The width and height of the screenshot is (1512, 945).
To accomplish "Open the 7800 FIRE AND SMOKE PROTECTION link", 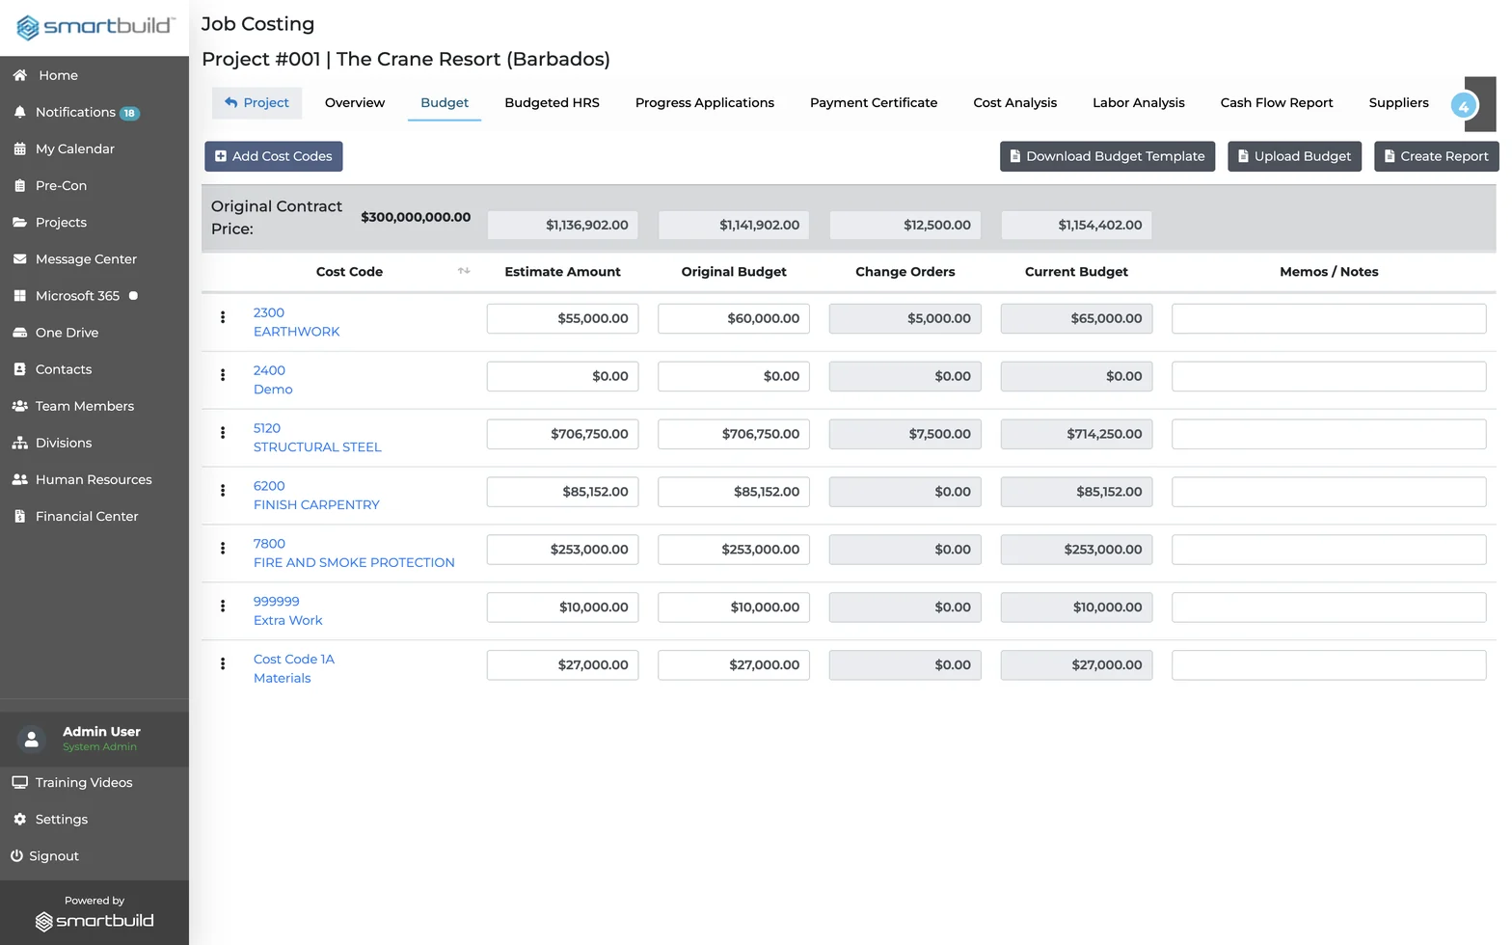I will pos(354,553).
